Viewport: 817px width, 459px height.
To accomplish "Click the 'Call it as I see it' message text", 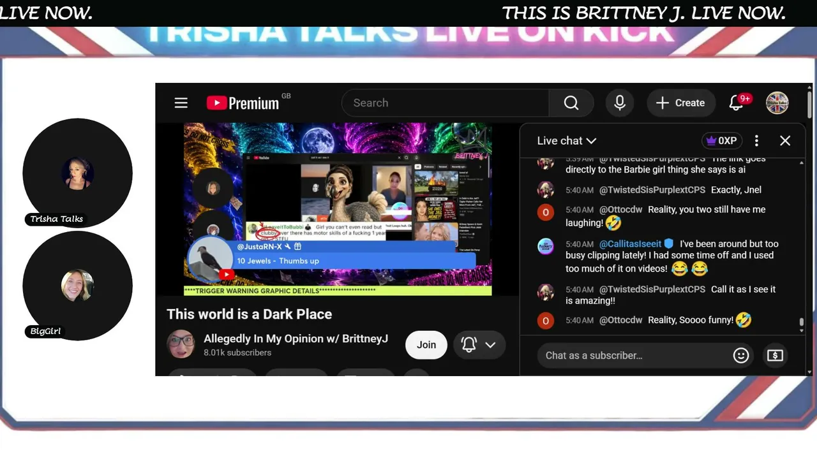I will pyautogui.click(x=670, y=295).
